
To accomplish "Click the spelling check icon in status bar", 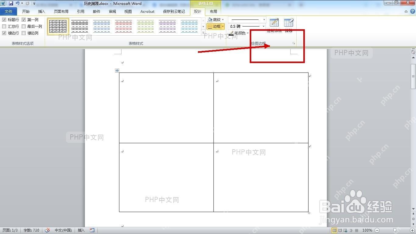I will coord(47,230).
